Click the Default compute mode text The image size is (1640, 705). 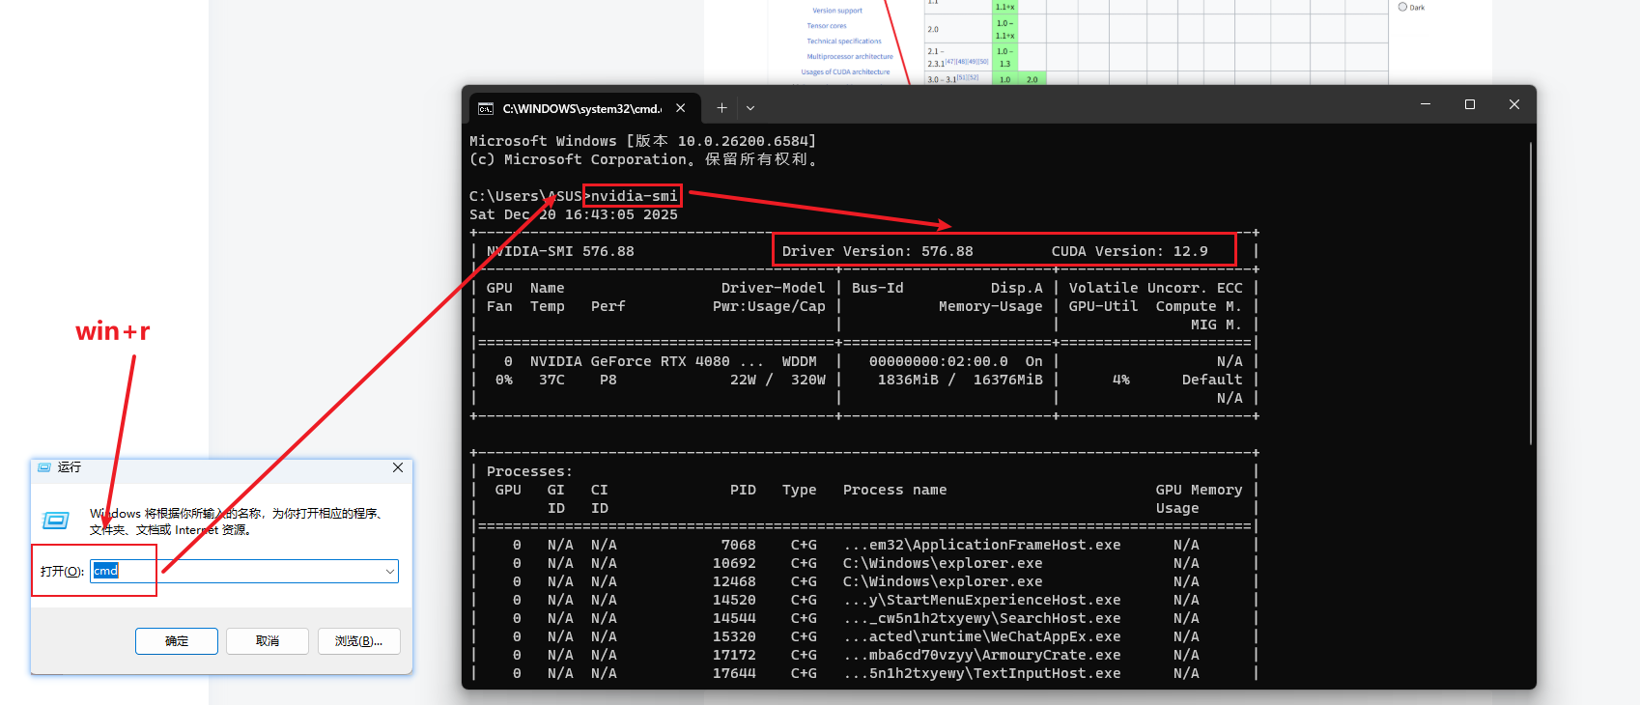point(1212,380)
